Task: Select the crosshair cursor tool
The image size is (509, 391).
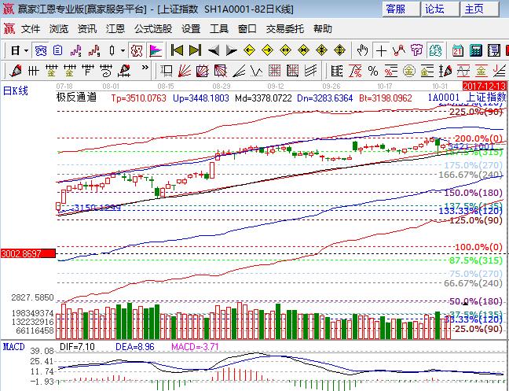Action: [381, 50]
